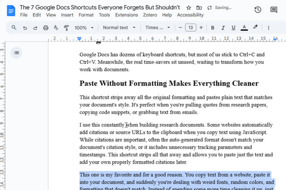Activate the paint format tool

click(66, 28)
